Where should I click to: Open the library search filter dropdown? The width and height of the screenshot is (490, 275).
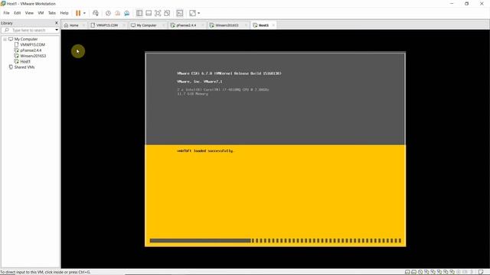tap(57, 31)
